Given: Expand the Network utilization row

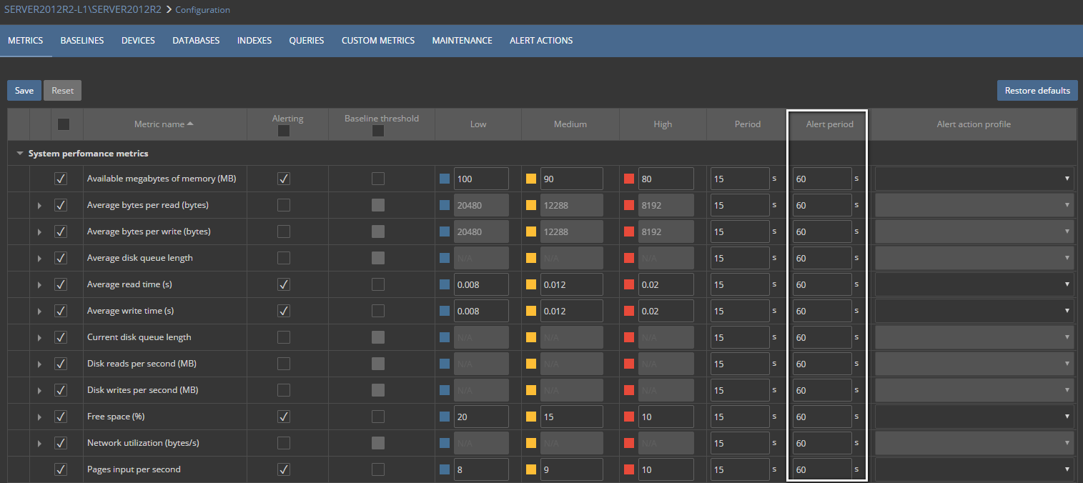Looking at the screenshot, I should [x=39, y=444].
